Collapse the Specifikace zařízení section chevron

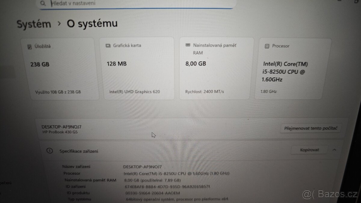pyautogui.click(x=334, y=149)
